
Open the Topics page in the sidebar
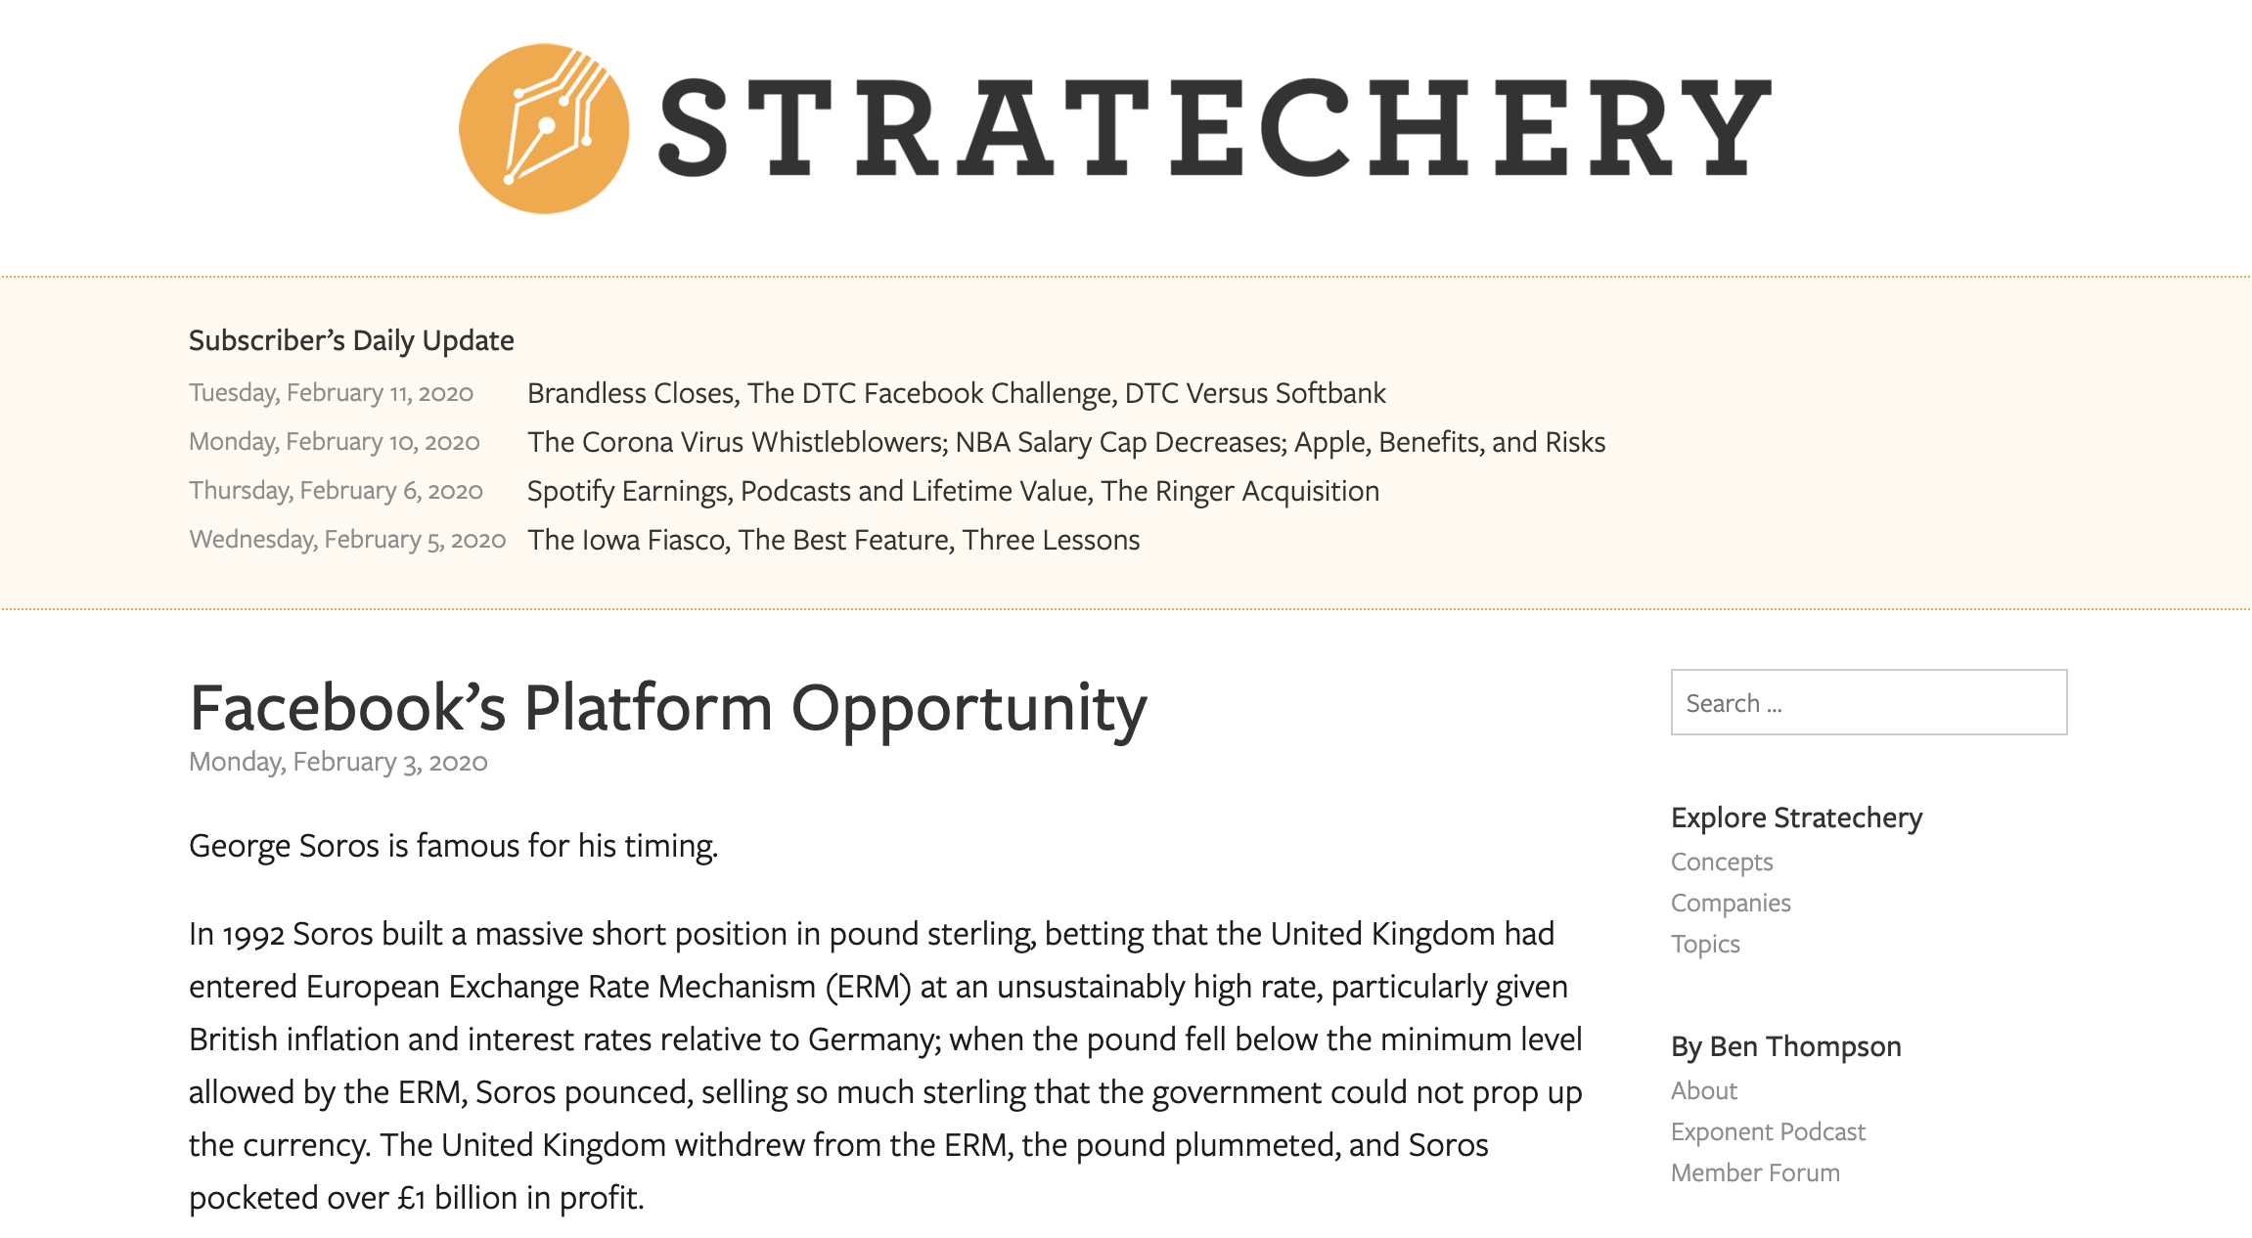coord(1705,944)
